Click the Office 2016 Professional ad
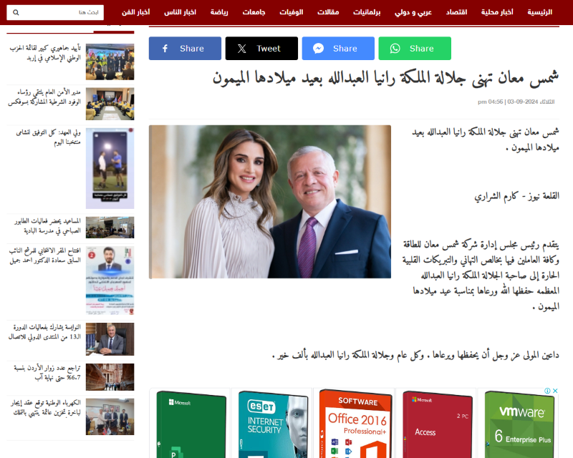Image resolution: width=573 pixels, height=458 pixels. click(354, 424)
